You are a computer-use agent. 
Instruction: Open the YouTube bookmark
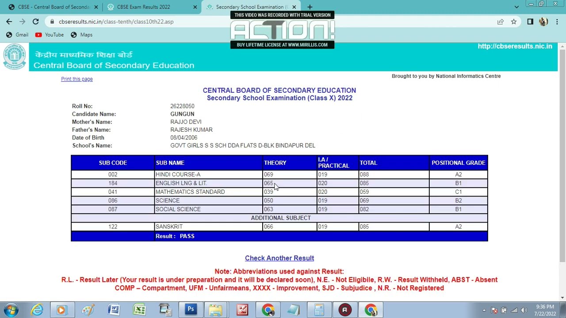point(50,35)
